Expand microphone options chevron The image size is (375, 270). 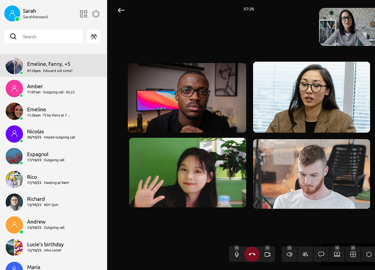(x=236, y=248)
